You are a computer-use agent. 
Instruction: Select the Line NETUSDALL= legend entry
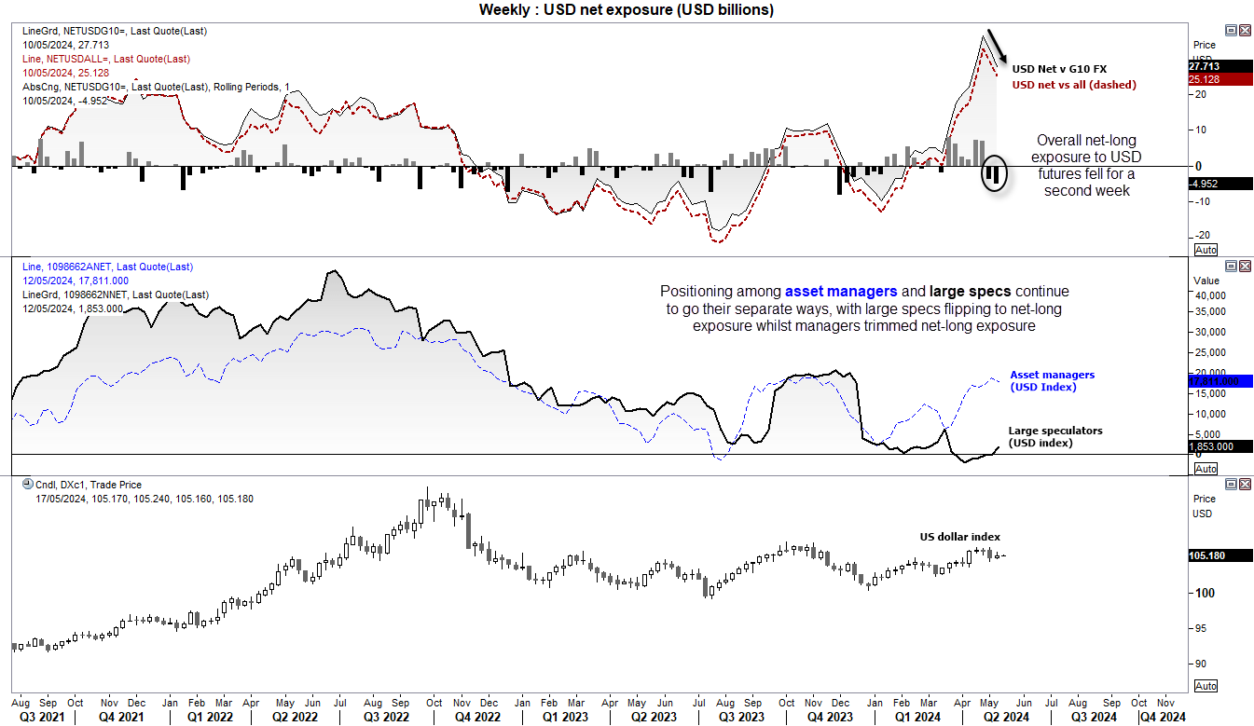[x=105, y=59]
